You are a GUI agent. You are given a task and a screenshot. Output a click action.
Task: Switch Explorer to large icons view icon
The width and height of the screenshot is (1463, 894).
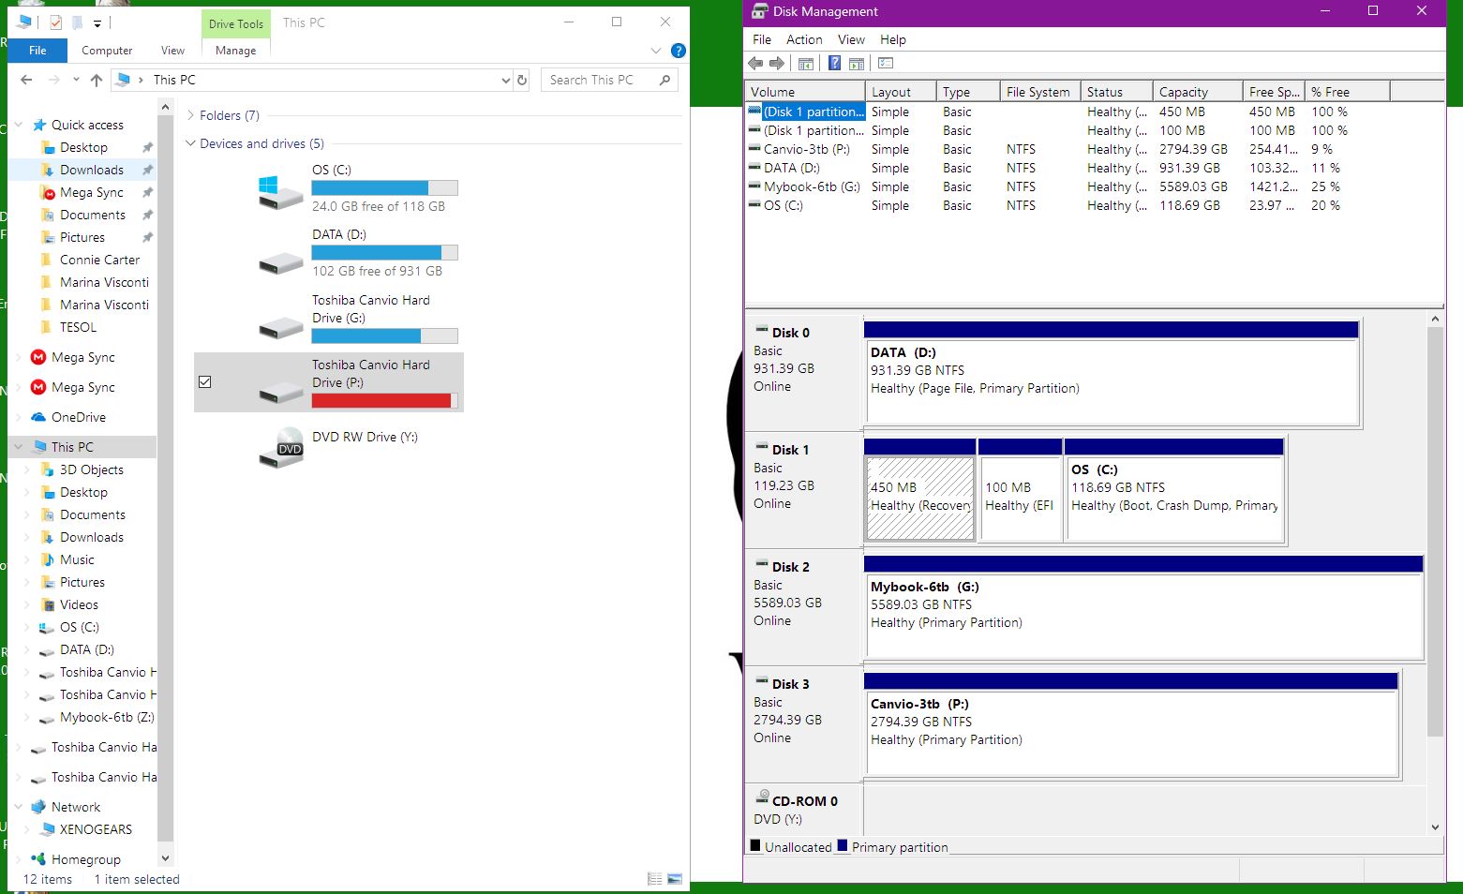coord(674,879)
